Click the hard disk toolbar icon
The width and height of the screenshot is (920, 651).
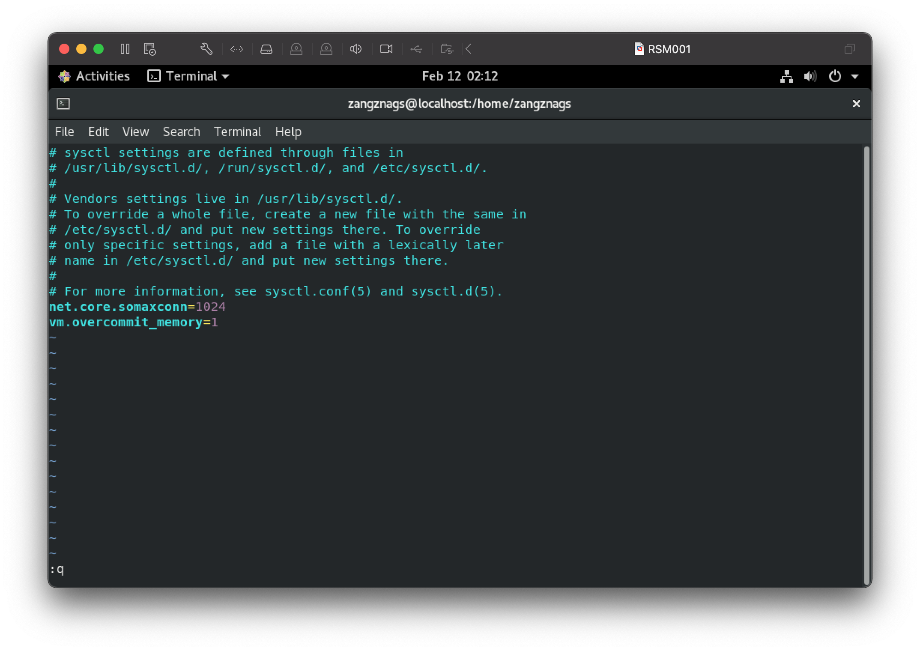click(266, 49)
